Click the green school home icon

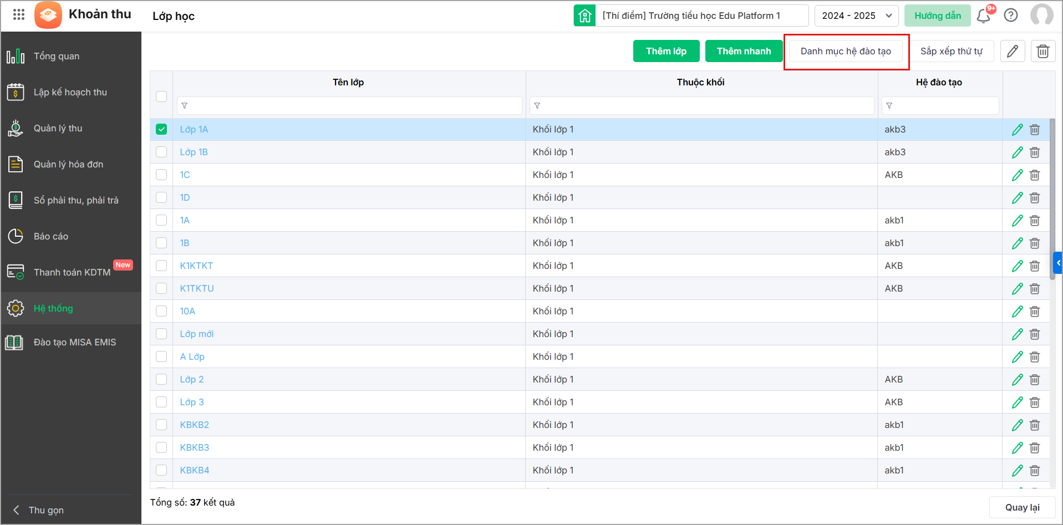pyautogui.click(x=584, y=16)
